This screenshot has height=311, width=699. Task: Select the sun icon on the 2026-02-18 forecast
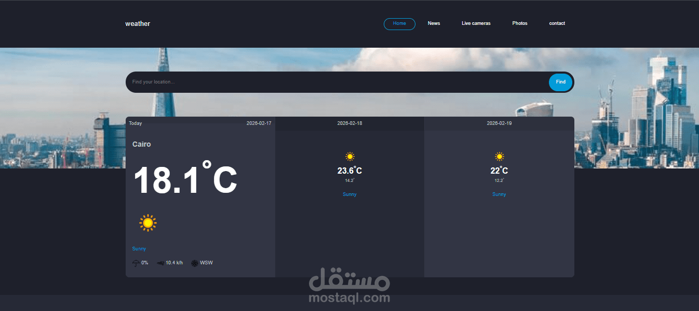click(350, 156)
